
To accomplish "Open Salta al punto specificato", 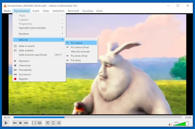I will tap(39, 55).
